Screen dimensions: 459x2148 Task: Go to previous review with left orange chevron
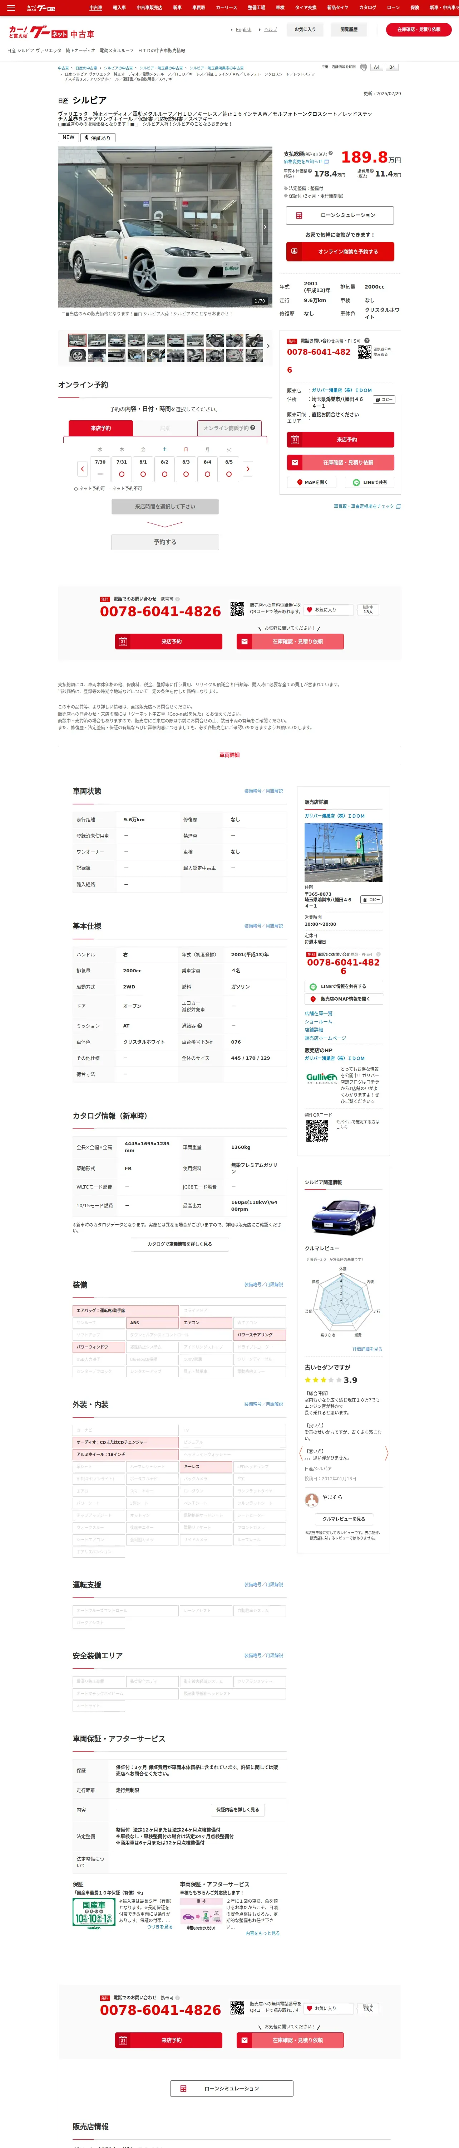(x=301, y=1453)
